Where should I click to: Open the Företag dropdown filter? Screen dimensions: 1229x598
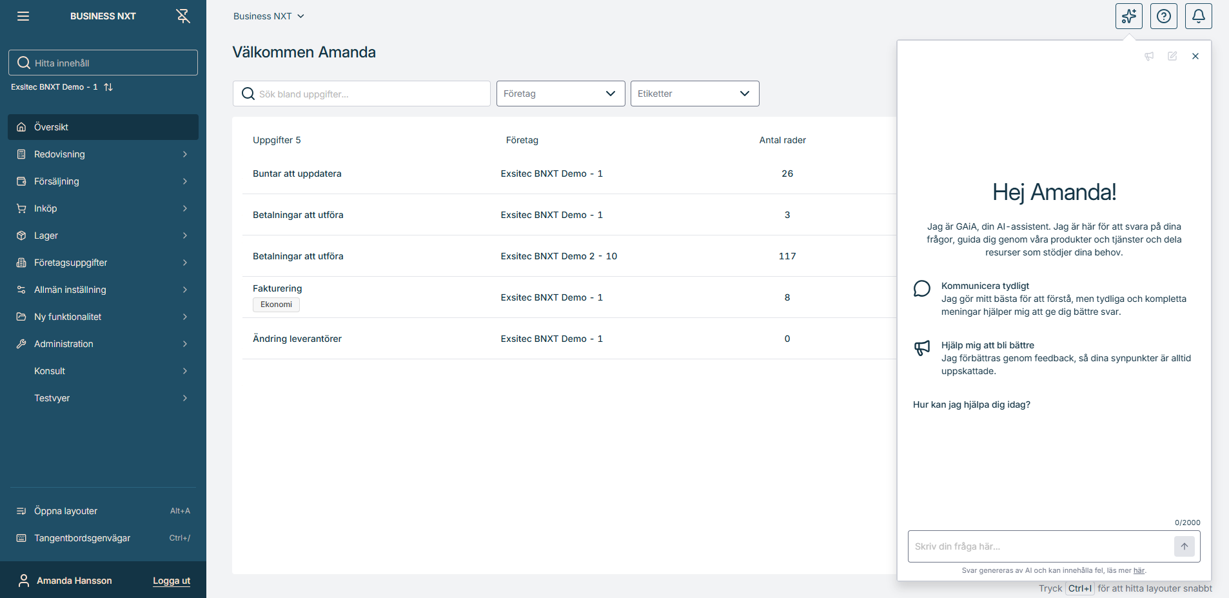pyautogui.click(x=560, y=93)
